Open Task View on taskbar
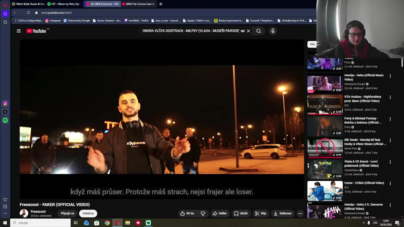Screen dimensions: 404x227 click(x=76, y=223)
